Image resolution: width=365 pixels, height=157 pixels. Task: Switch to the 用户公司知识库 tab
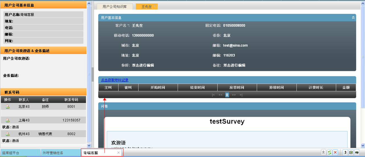[x=115, y=7]
